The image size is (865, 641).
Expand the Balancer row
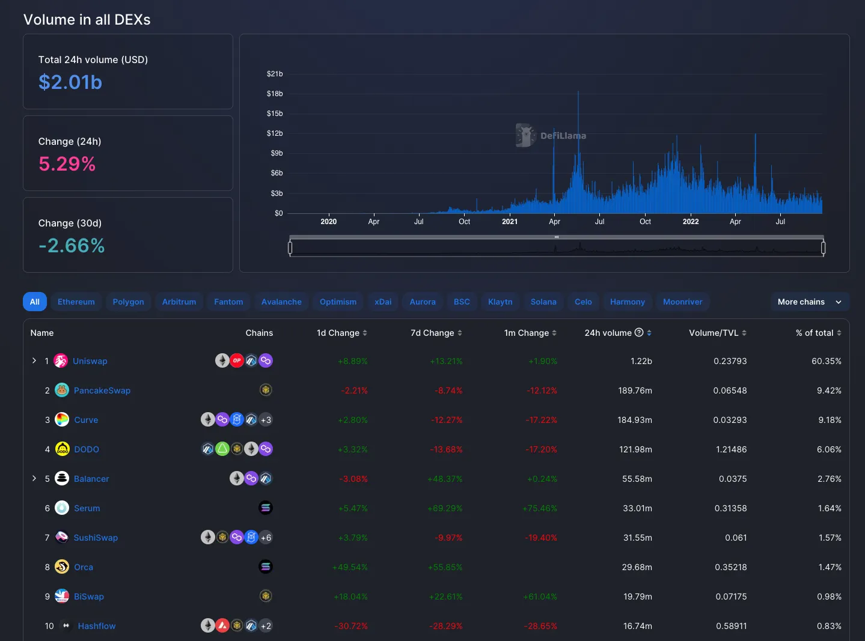coord(34,478)
